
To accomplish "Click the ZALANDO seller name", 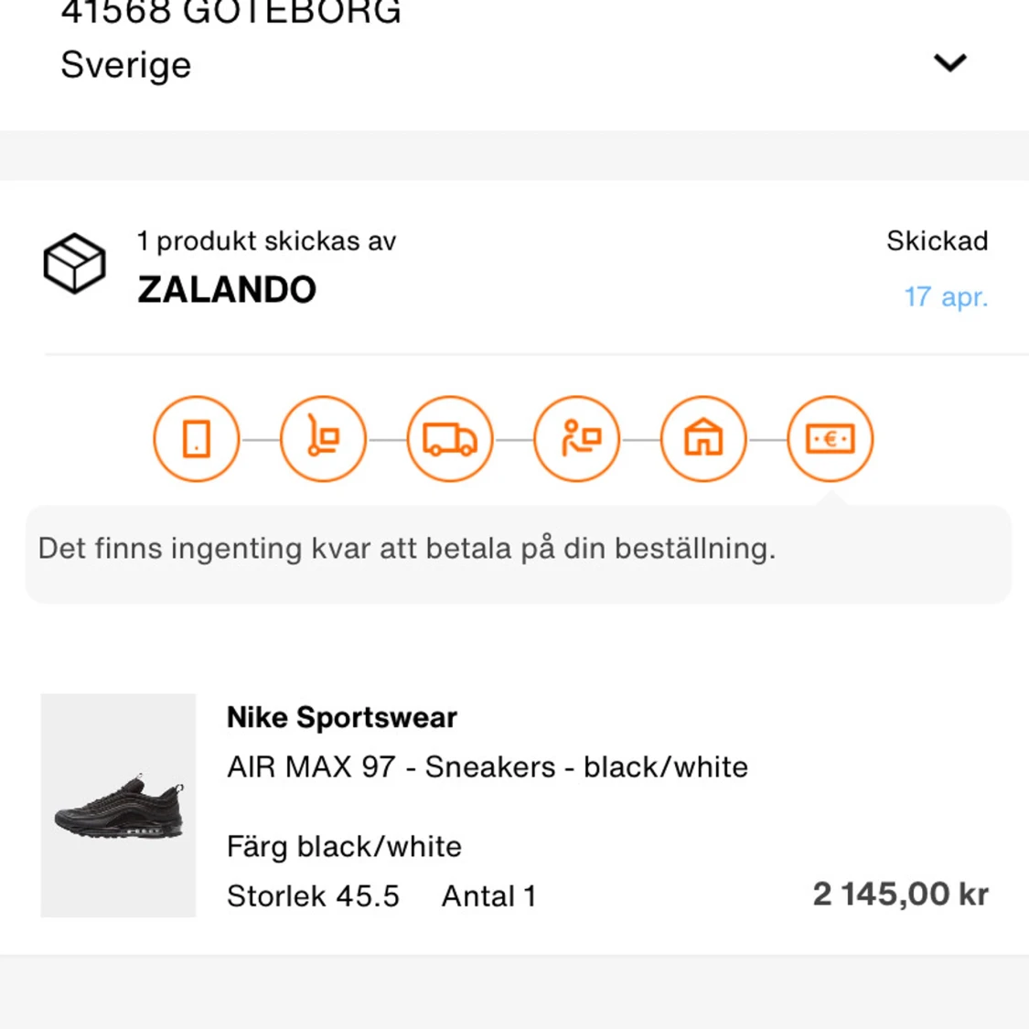I will (x=227, y=290).
